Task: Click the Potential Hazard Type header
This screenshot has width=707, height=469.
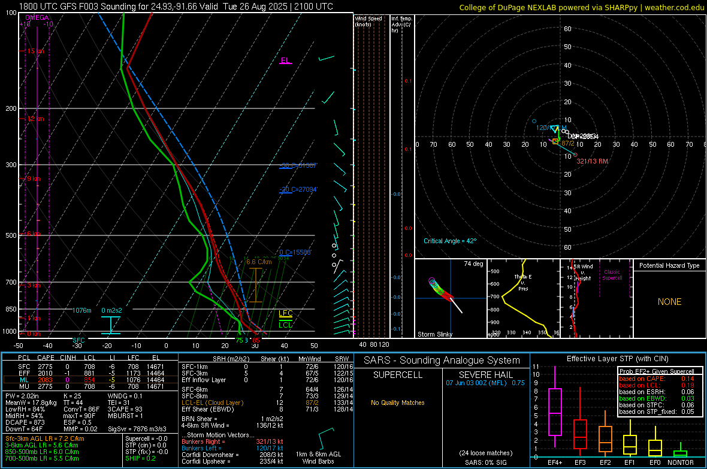Action: click(669, 265)
